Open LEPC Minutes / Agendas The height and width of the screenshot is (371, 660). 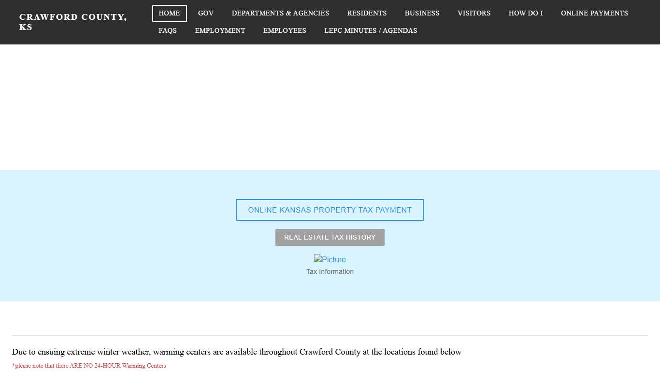[x=371, y=30]
